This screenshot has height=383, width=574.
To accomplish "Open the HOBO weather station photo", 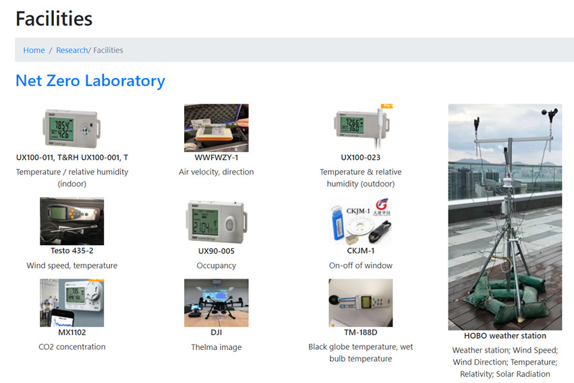I will pyautogui.click(x=505, y=217).
